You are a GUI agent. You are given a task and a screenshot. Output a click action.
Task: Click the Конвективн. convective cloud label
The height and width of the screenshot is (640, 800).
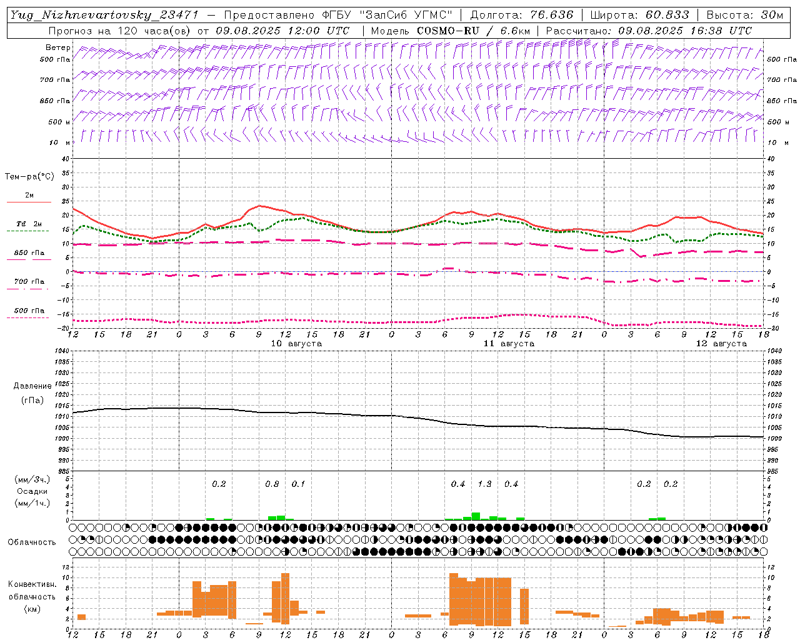pos(32,584)
